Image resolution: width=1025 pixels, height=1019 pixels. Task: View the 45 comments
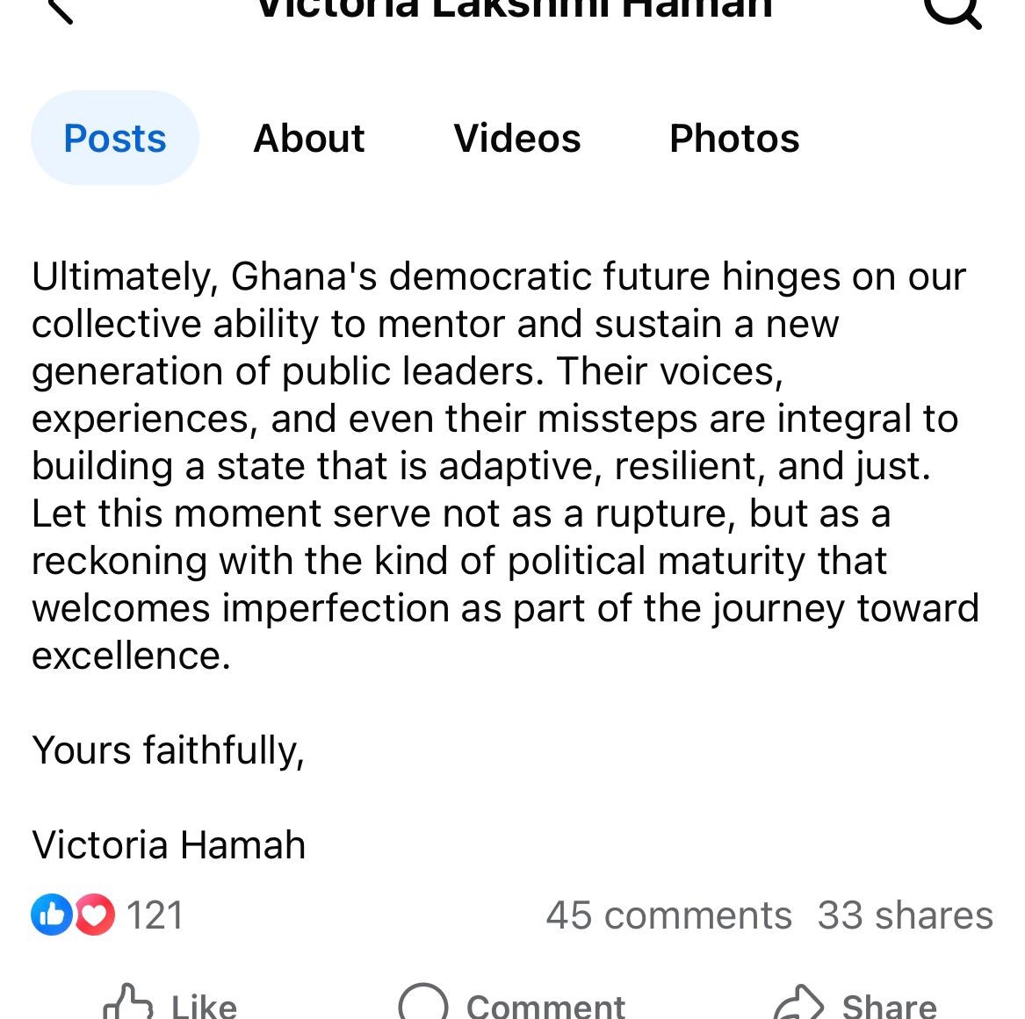click(x=668, y=915)
